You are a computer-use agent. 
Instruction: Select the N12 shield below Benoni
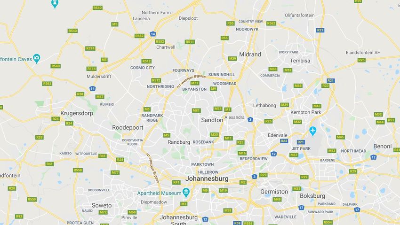click(374, 157)
